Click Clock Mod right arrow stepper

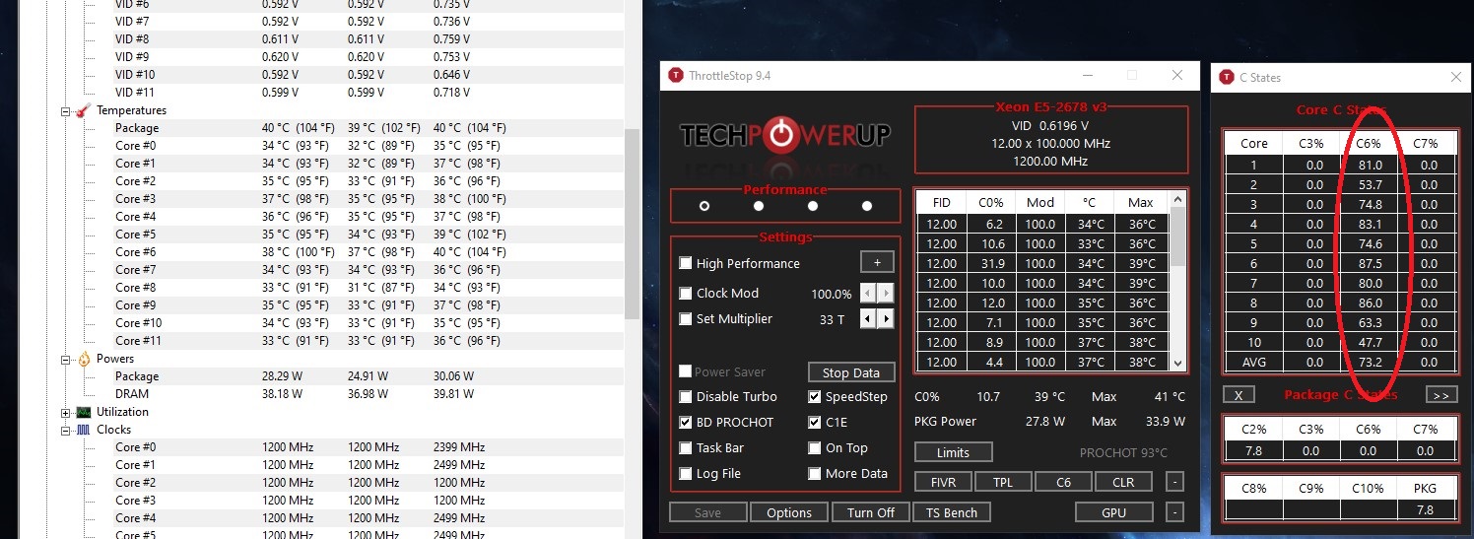(886, 293)
